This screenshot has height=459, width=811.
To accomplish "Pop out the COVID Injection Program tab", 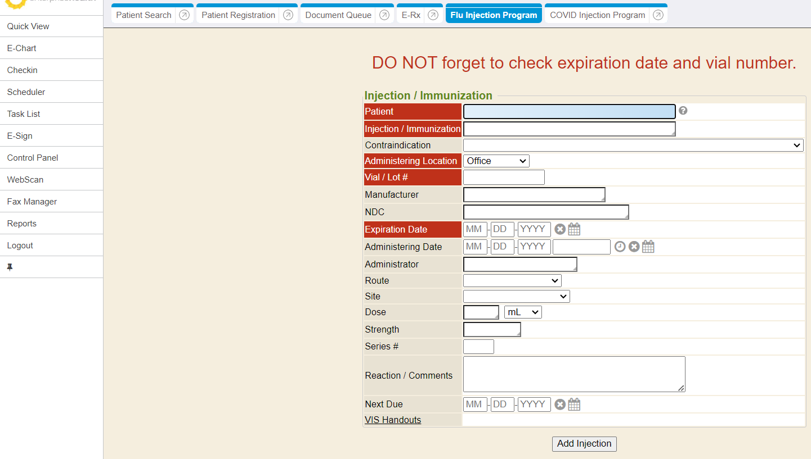I will click(658, 15).
